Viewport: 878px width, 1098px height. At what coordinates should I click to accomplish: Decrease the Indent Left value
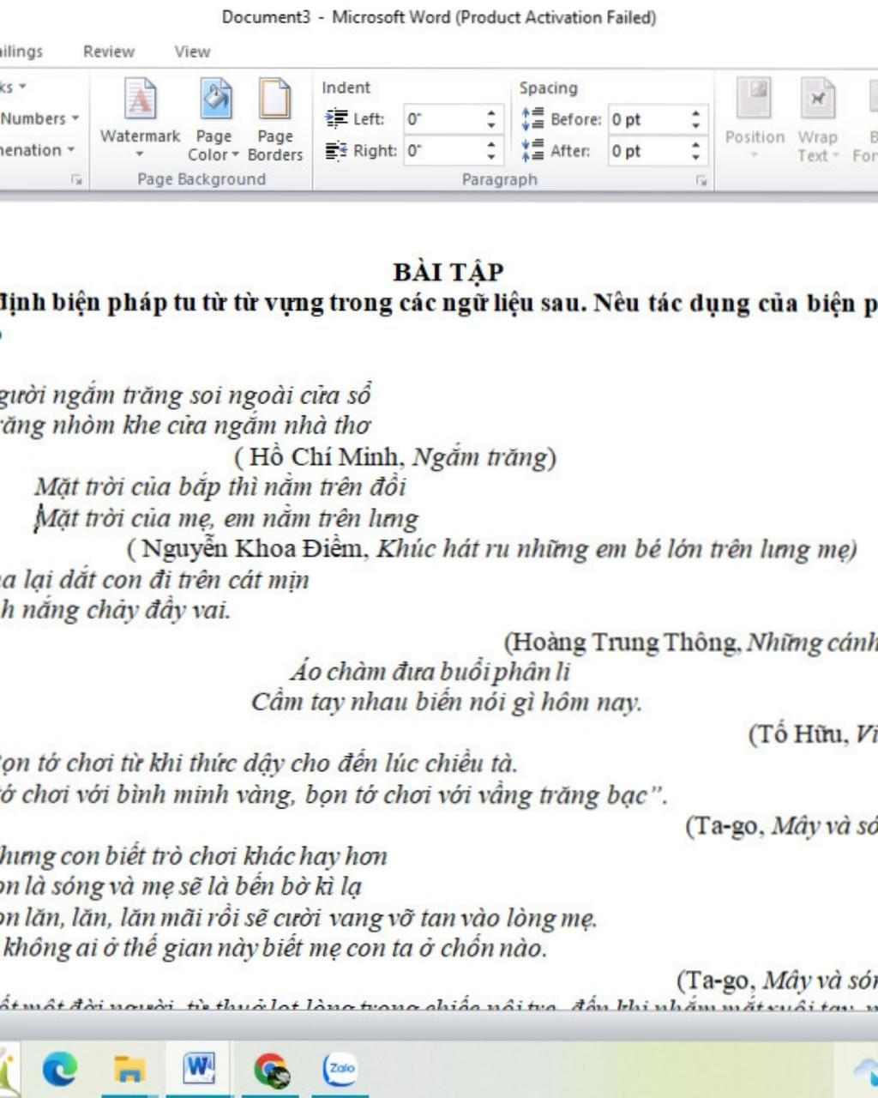click(490, 125)
